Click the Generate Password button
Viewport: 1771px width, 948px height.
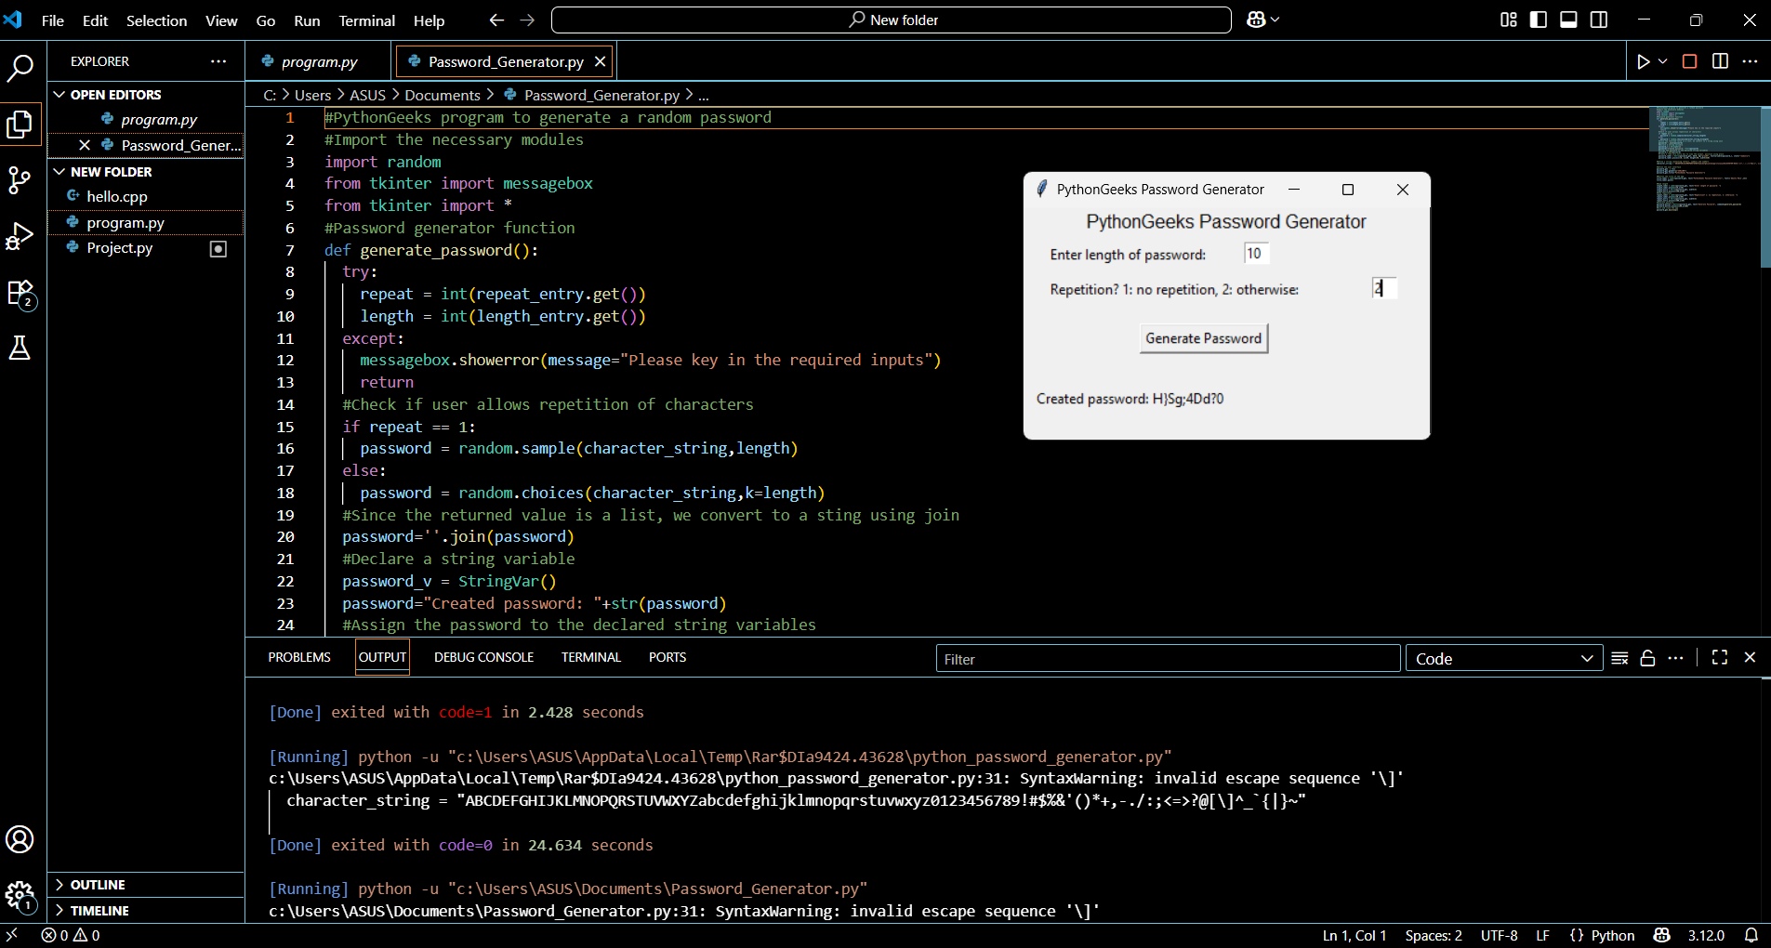point(1203,338)
